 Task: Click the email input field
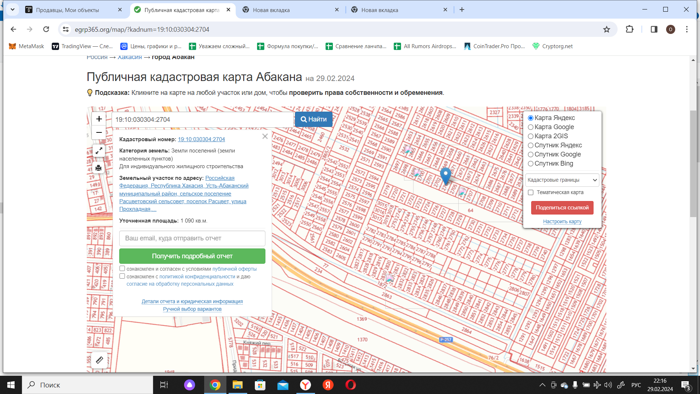click(192, 238)
